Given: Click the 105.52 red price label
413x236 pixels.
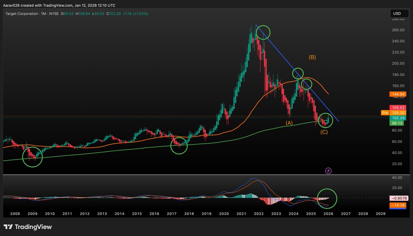Looking at the screenshot, I should [x=397, y=107].
